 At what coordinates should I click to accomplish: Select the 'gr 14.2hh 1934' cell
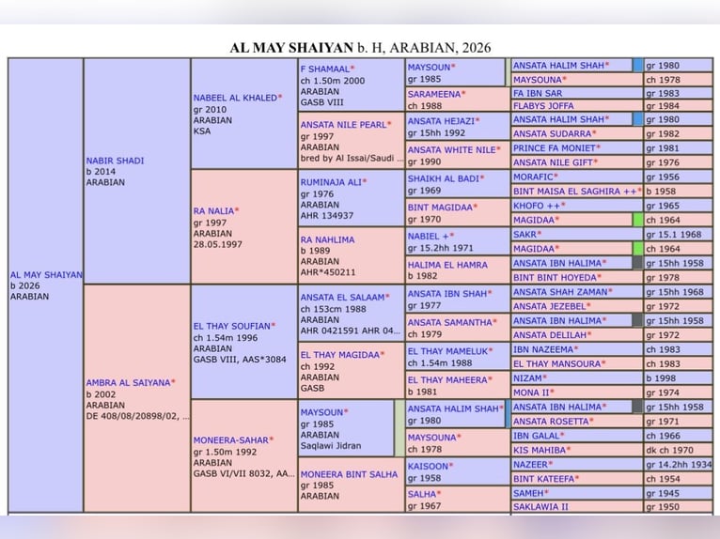tap(679, 464)
